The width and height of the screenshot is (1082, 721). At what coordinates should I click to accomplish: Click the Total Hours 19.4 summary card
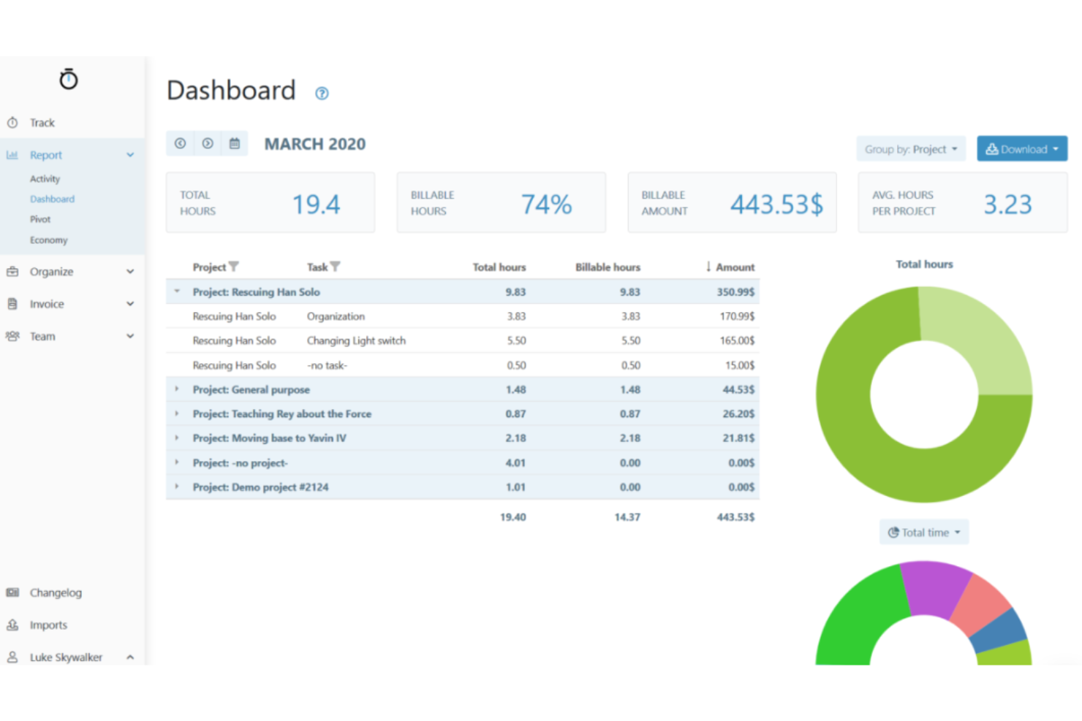click(x=270, y=203)
